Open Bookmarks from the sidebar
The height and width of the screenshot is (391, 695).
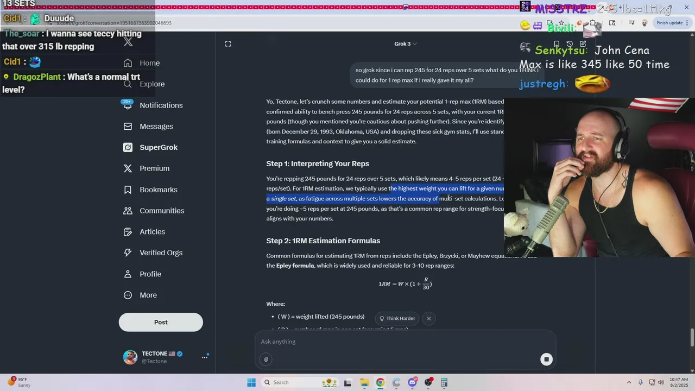click(x=150, y=190)
